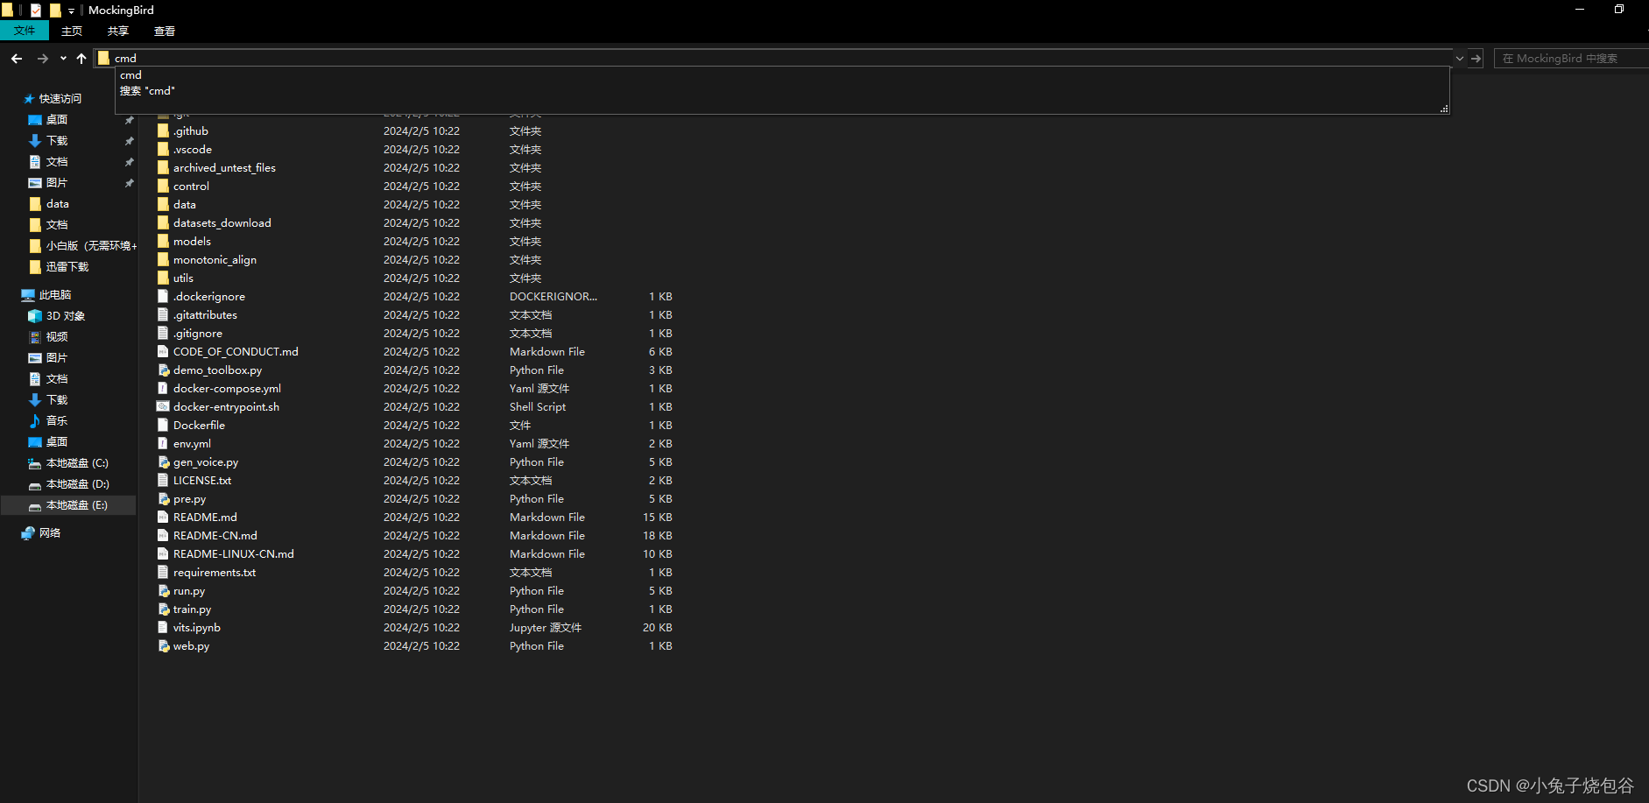Click the archived_untest_files folder icon
1649x803 pixels.
(163, 167)
